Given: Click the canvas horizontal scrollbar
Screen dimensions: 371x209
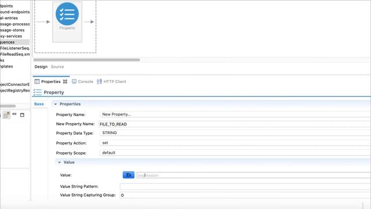Looking at the screenshot, I should pos(86,60).
